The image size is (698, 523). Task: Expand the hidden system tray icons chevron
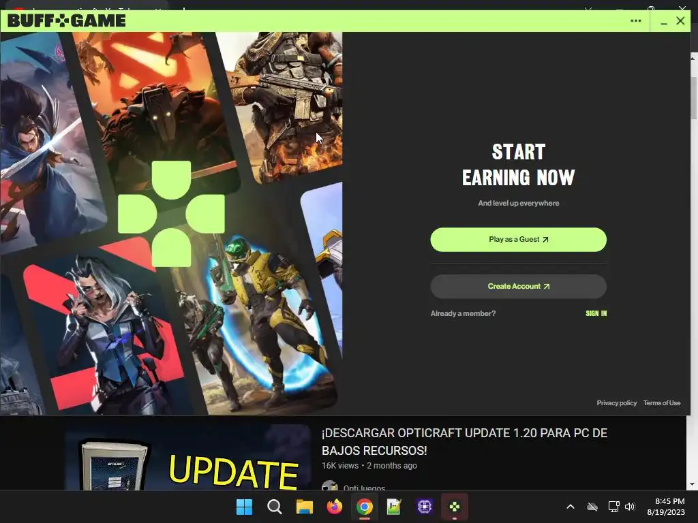tap(571, 507)
